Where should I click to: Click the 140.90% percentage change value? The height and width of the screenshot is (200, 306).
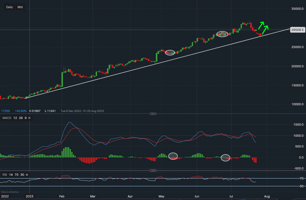click(21, 111)
